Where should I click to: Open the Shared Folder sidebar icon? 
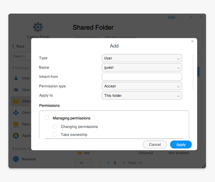pos(16,101)
